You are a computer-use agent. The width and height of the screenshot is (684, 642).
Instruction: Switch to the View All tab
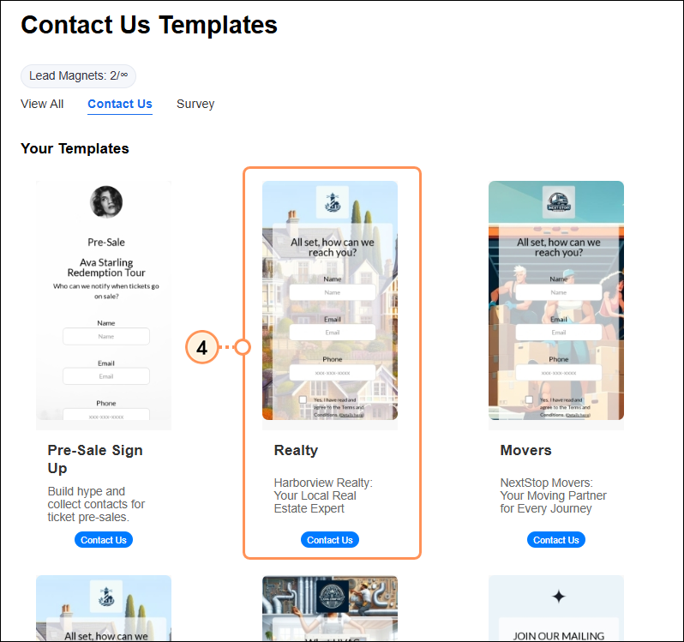[x=42, y=104]
